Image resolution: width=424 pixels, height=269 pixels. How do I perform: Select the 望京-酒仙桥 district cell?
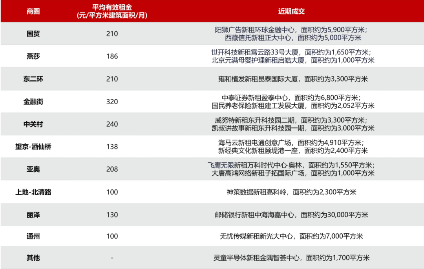click(x=33, y=147)
